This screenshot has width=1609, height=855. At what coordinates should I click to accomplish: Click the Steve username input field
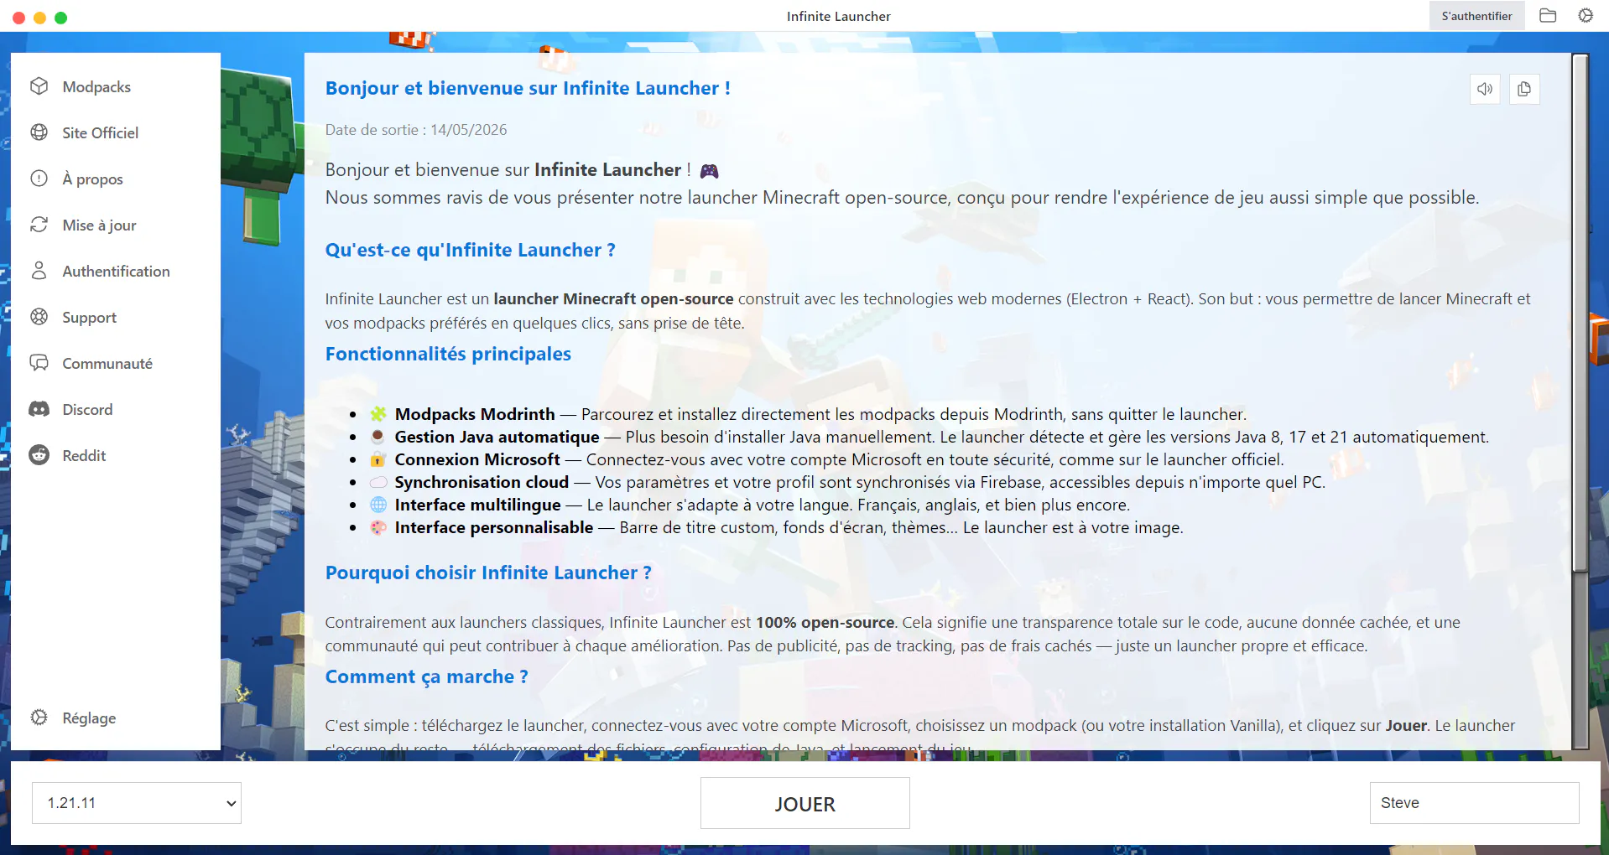pyautogui.click(x=1474, y=803)
